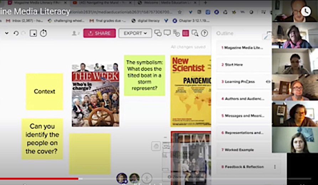The width and height of the screenshot is (318, 185).
Task: Click the zoom out minus icon
Action: [165, 137]
